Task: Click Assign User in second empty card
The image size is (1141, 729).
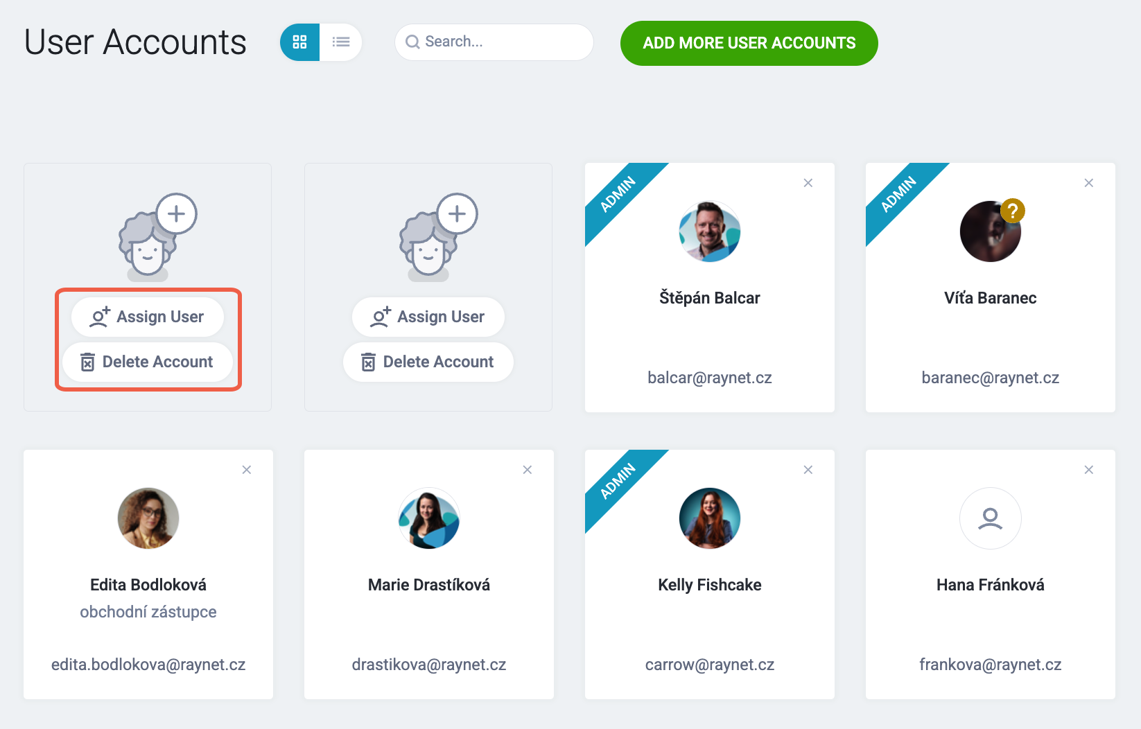Action: pos(428,317)
